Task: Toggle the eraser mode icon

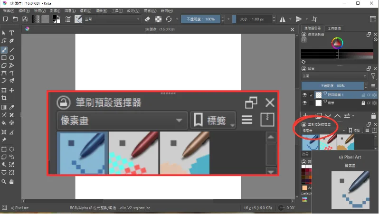Action: pyautogui.click(x=147, y=19)
